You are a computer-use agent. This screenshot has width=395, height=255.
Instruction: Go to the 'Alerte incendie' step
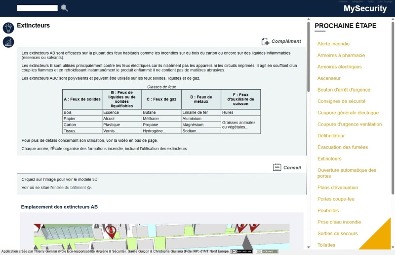click(x=333, y=44)
